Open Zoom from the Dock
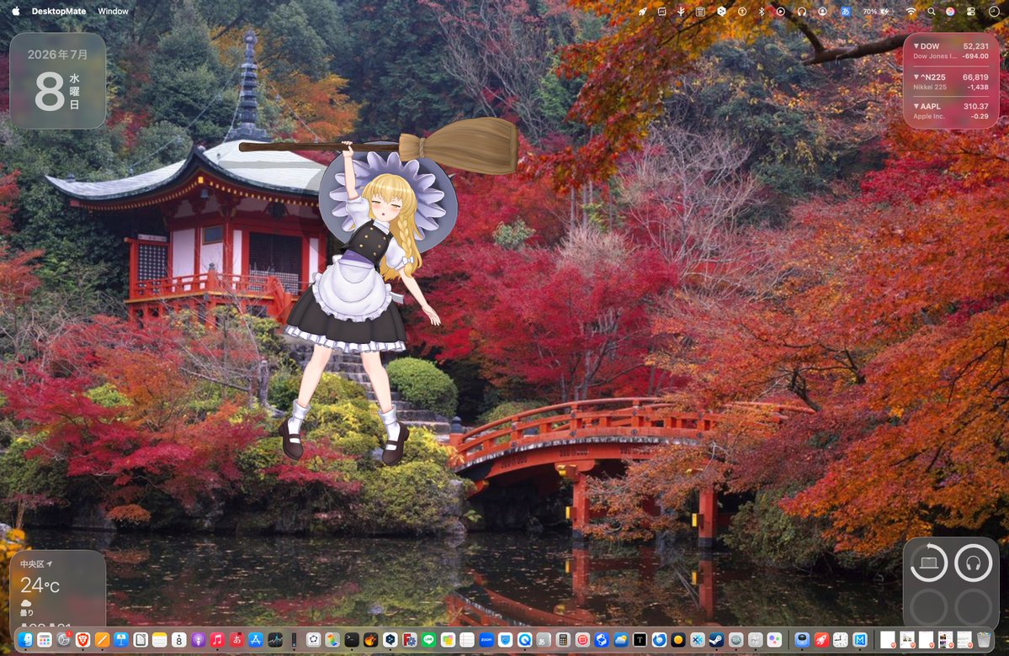1009x656 pixels. 486,640
